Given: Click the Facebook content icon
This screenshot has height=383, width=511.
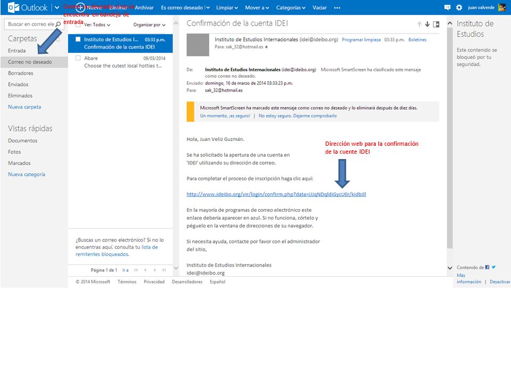Looking at the screenshot, I should click(487, 267).
